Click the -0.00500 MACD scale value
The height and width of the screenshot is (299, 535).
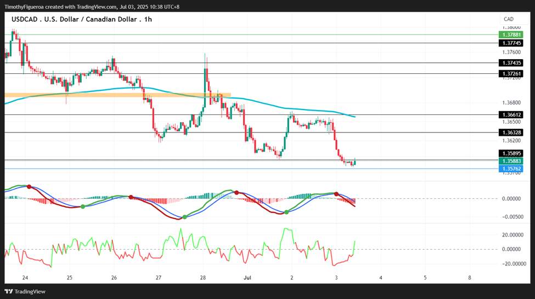coord(513,217)
